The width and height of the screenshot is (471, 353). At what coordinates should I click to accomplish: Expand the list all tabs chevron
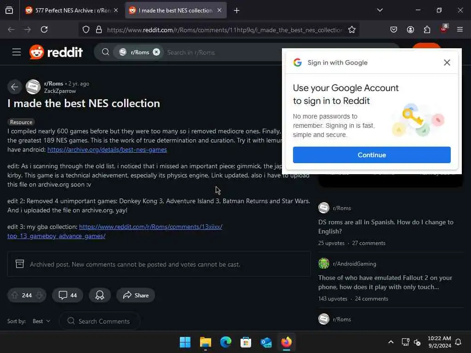click(x=379, y=10)
